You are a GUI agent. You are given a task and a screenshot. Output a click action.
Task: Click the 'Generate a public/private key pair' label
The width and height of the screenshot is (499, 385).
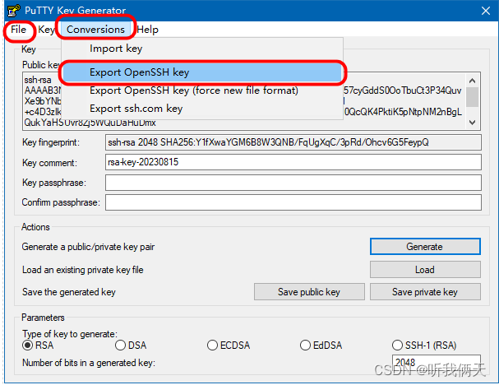88,247
